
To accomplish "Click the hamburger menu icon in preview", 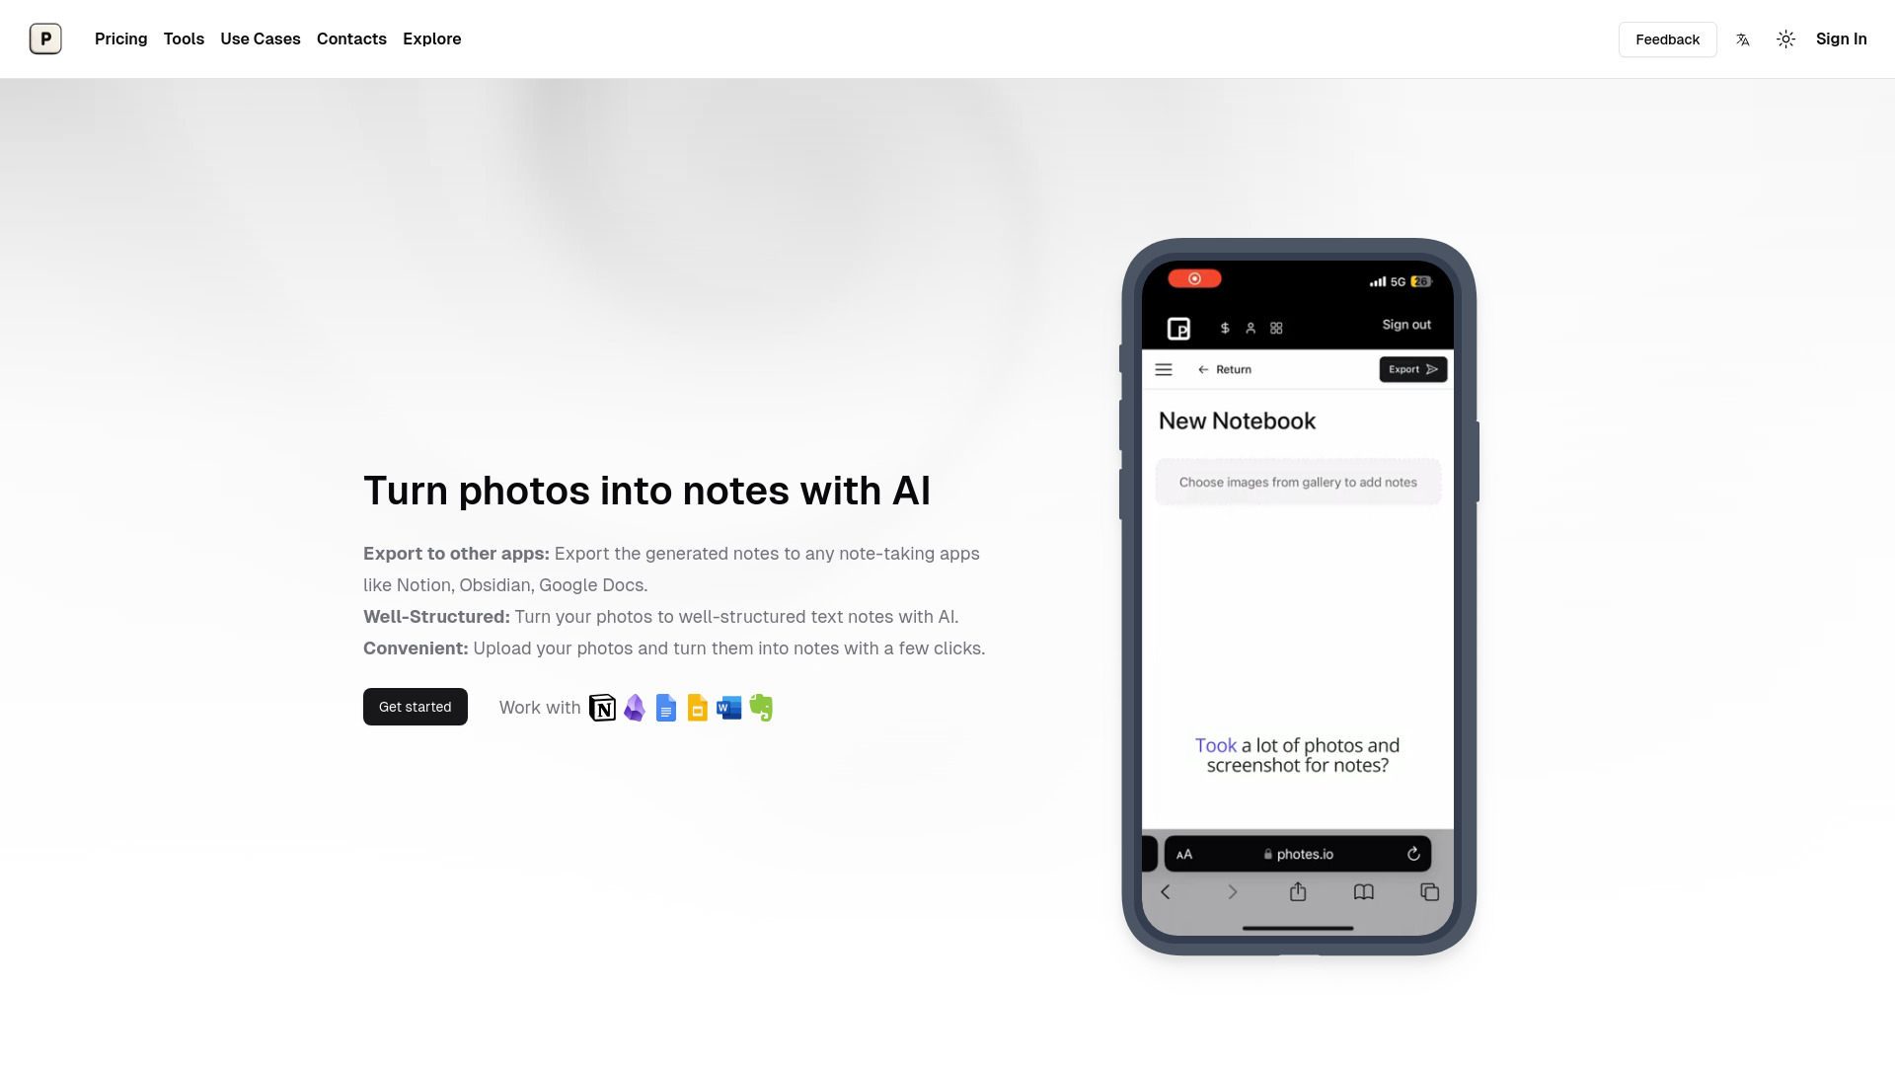I will [1164, 370].
